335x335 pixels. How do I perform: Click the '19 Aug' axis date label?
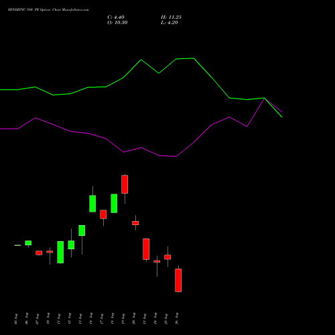click(123, 319)
